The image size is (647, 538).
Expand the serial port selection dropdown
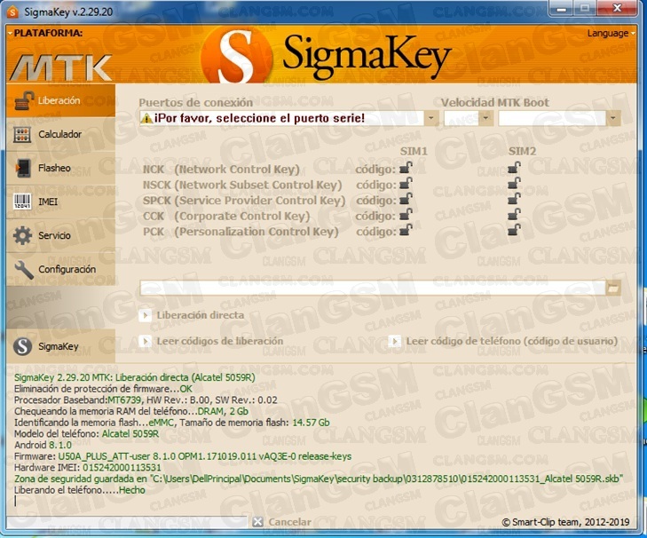tap(430, 118)
